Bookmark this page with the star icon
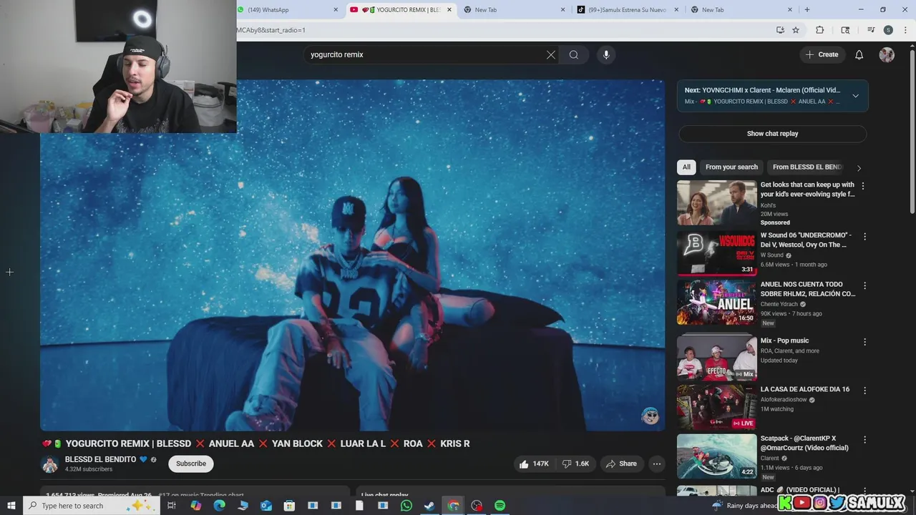The width and height of the screenshot is (916, 515). [796, 30]
